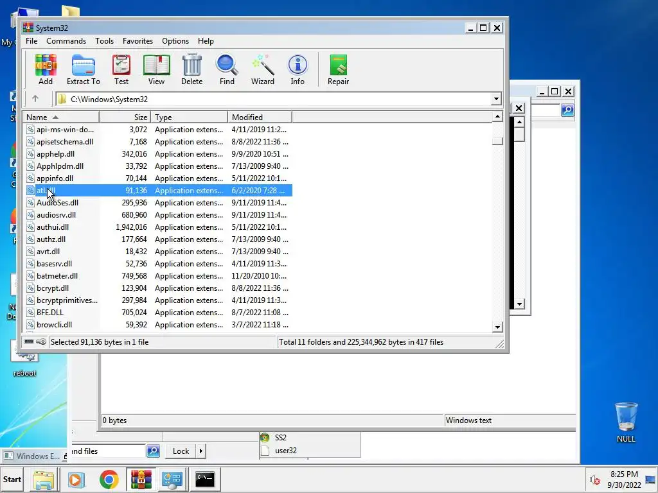Image resolution: width=658 pixels, height=493 pixels.
Task: Click the 'nd files' search input
Action: click(108, 451)
